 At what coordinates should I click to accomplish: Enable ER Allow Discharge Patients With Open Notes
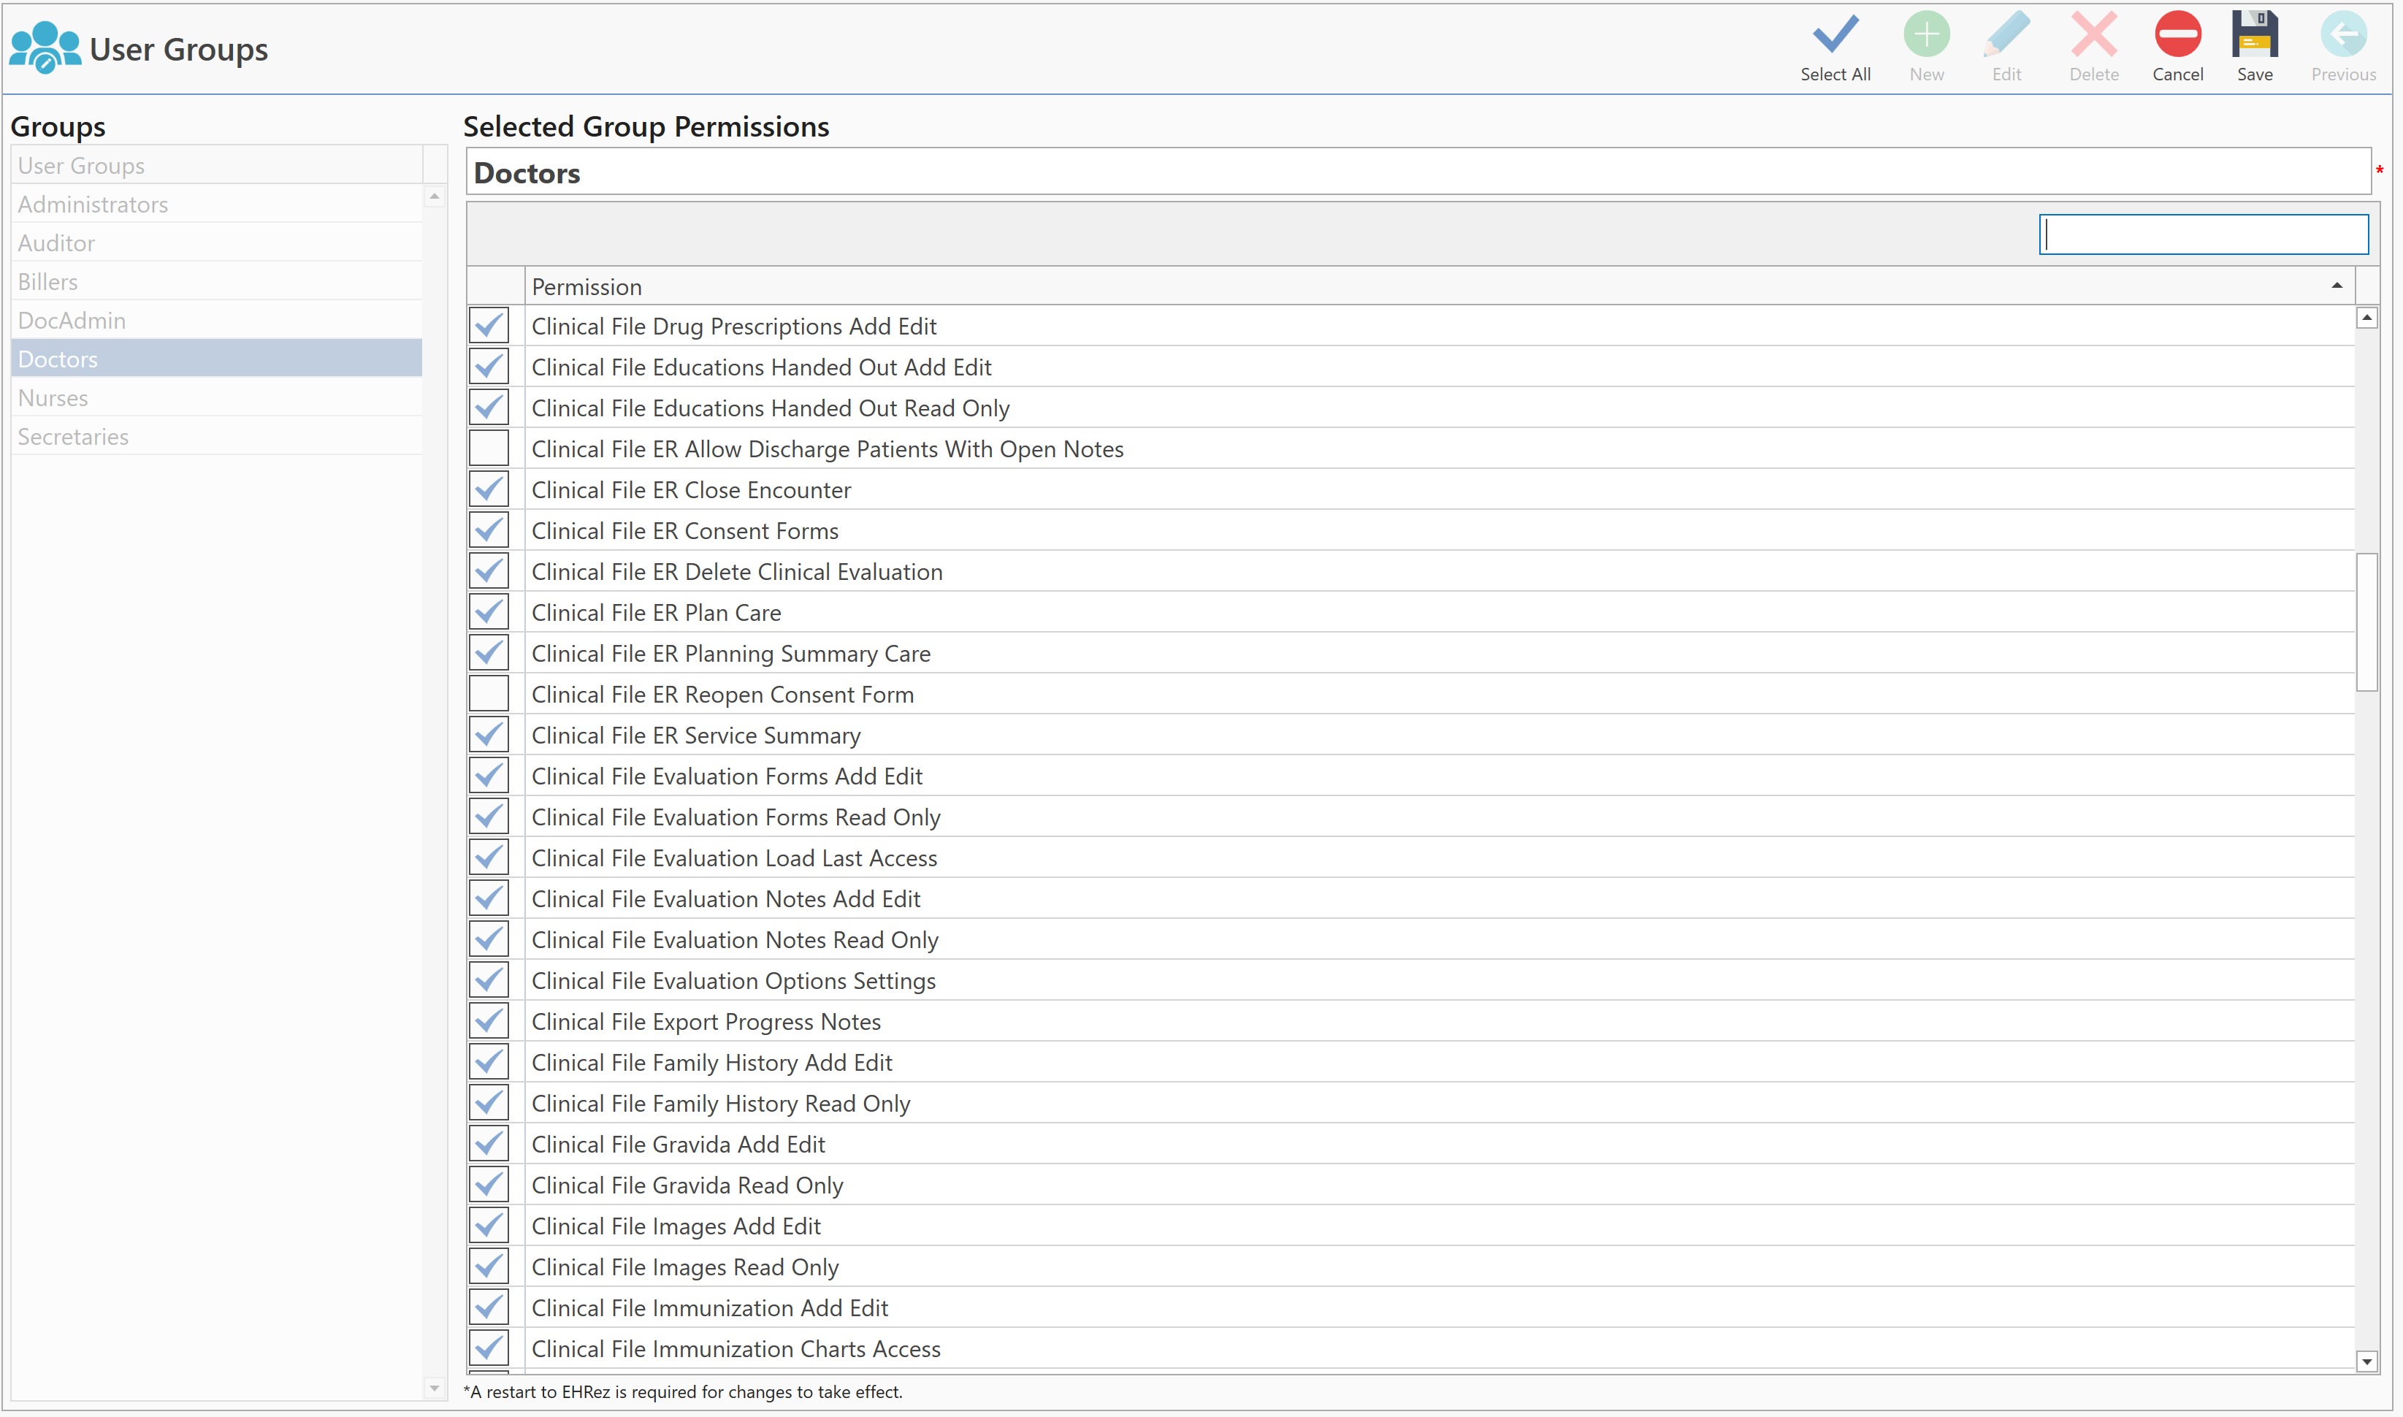click(x=489, y=448)
